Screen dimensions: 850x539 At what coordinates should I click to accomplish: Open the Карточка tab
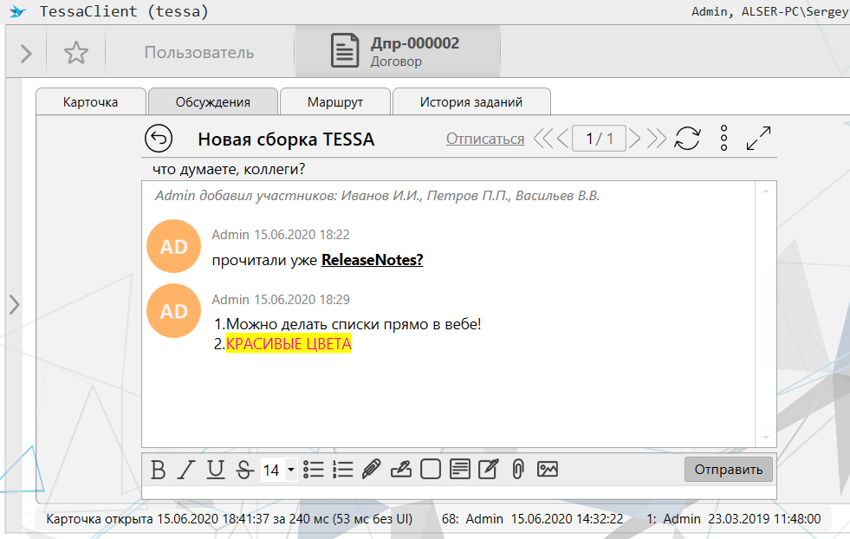pyautogui.click(x=90, y=102)
